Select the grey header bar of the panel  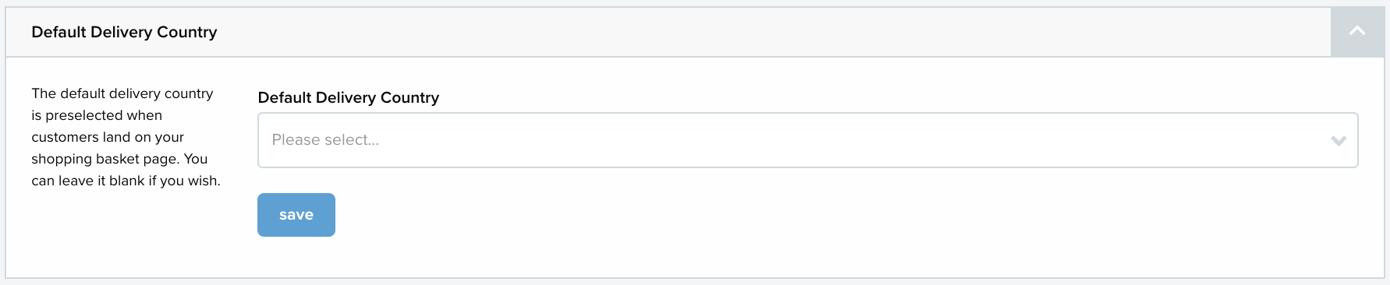coord(668,32)
